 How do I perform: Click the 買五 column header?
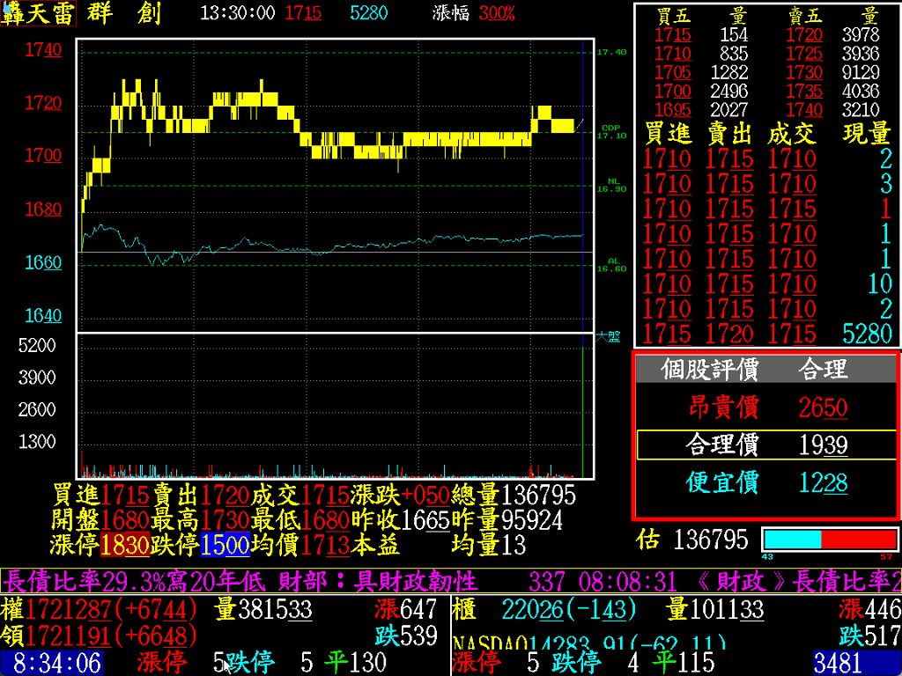click(674, 16)
